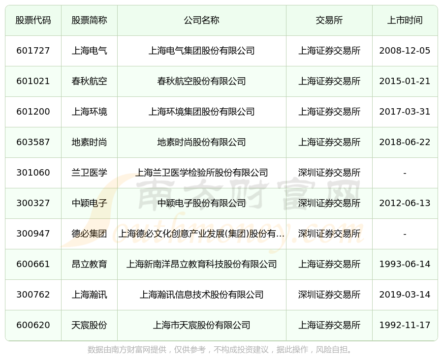The height and width of the screenshot is (363, 443).
Task: Select stock code 601021
Action: coord(33,81)
